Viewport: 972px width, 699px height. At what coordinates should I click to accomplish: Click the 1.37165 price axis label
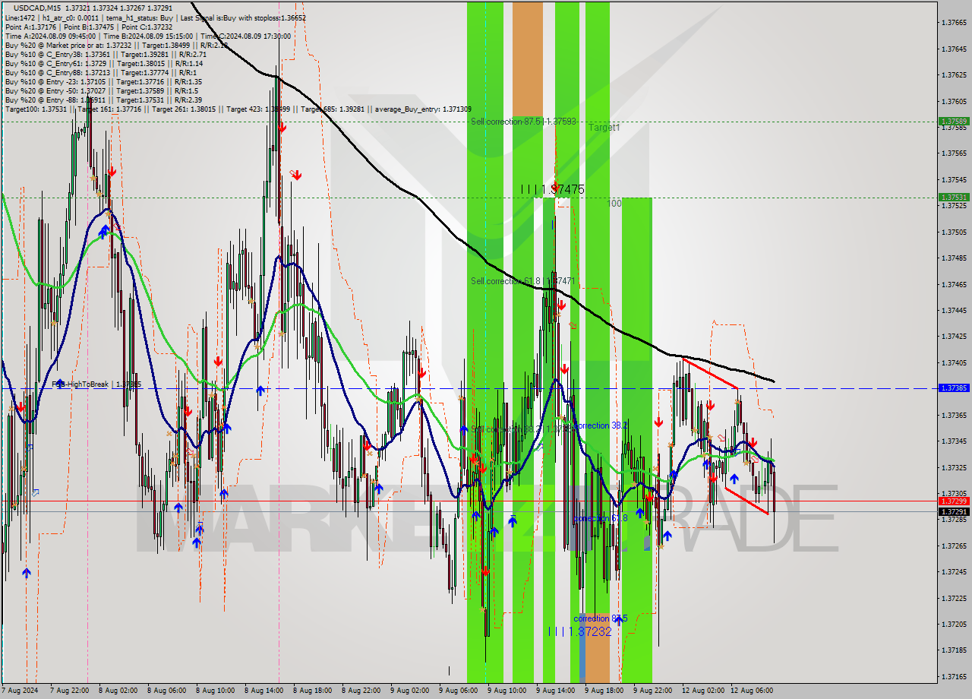pos(954,676)
